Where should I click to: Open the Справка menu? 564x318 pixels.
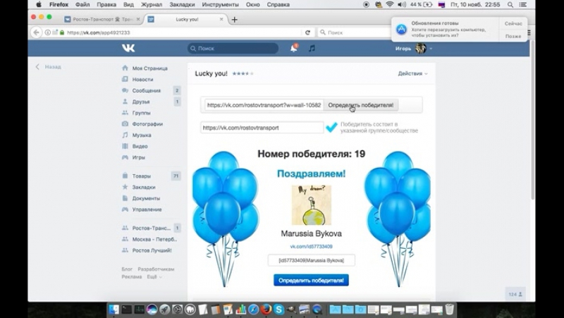[278, 5]
